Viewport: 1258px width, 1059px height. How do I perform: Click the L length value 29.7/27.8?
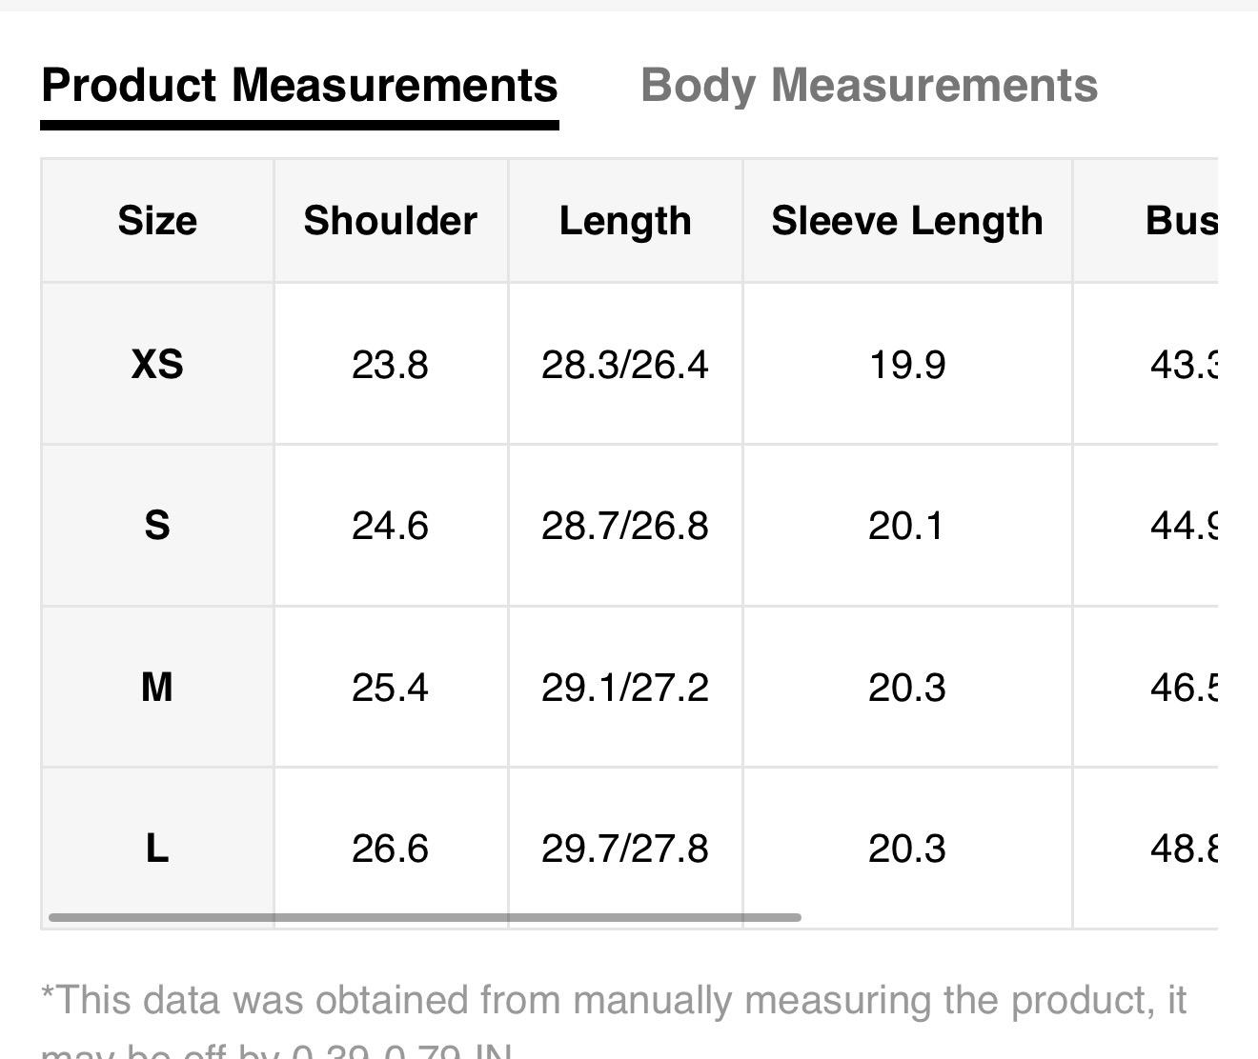pos(625,849)
